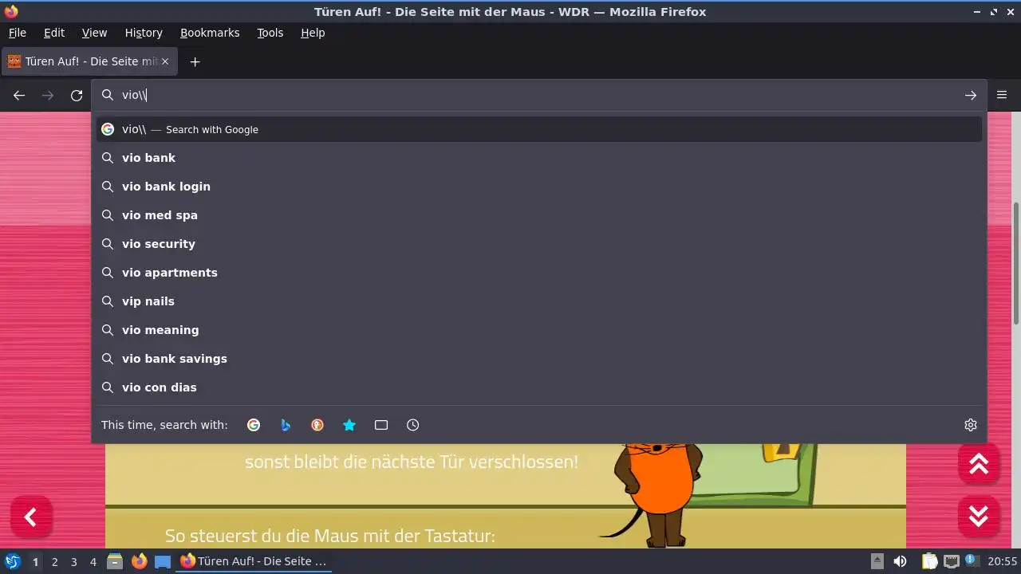Close the Türen Auf! tab

point(165,61)
